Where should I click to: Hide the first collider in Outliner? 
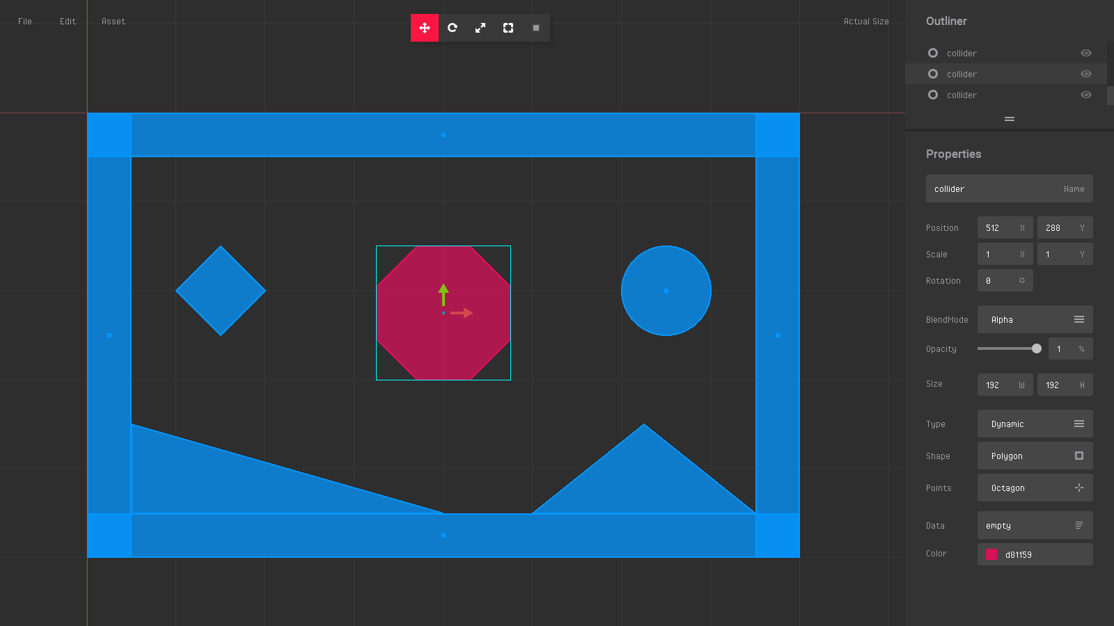coord(1085,53)
